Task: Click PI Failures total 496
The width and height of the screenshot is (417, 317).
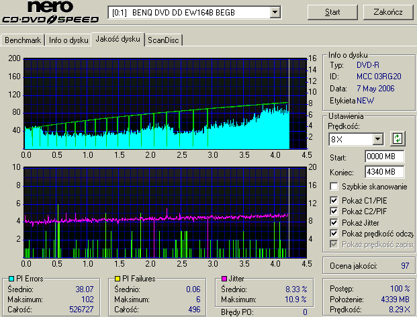Action: [x=194, y=310]
